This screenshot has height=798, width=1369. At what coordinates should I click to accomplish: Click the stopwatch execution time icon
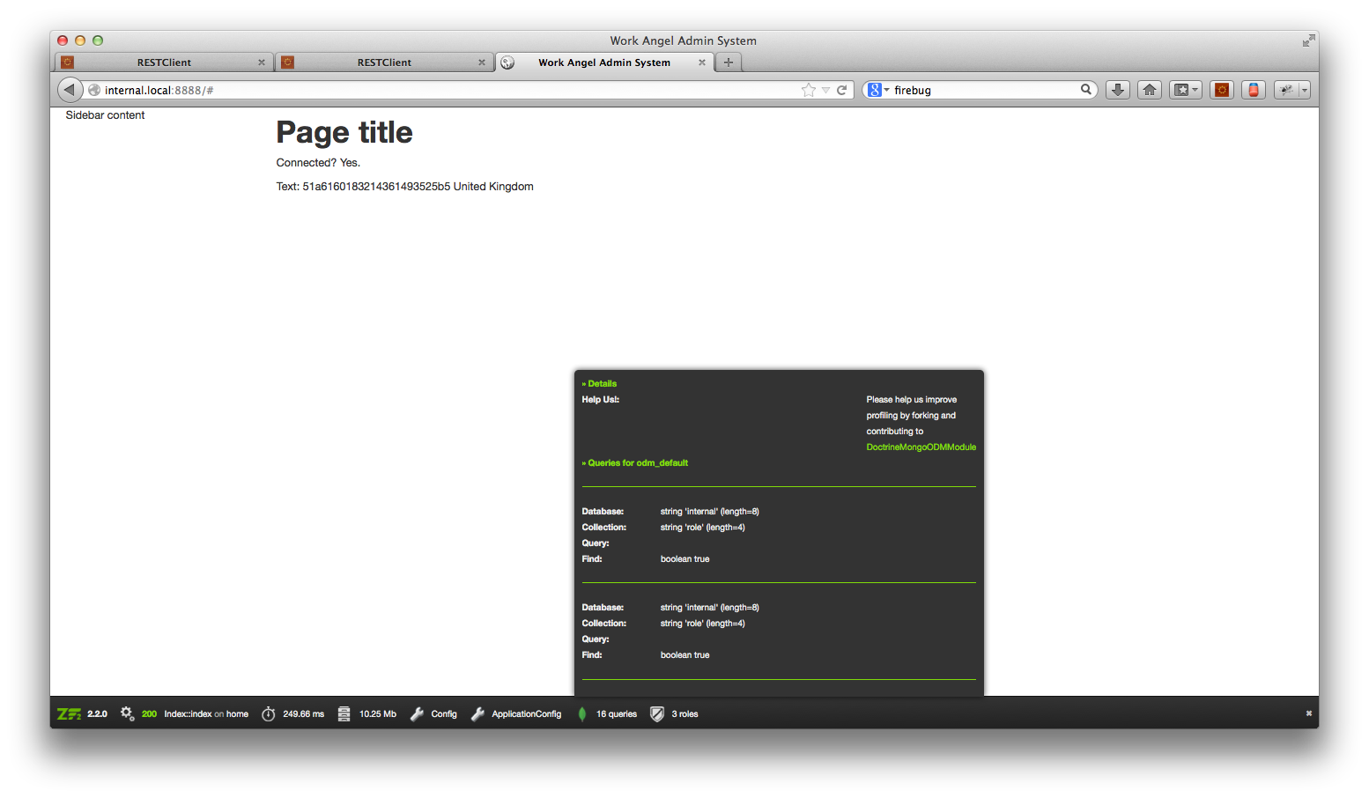pyautogui.click(x=269, y=713)
